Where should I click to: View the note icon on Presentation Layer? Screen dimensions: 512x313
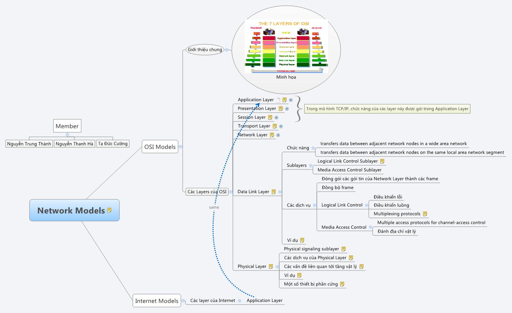click(x=281, y=108)
